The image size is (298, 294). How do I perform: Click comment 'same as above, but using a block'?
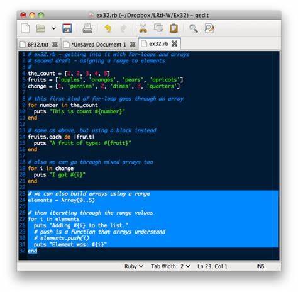[92, 130]
